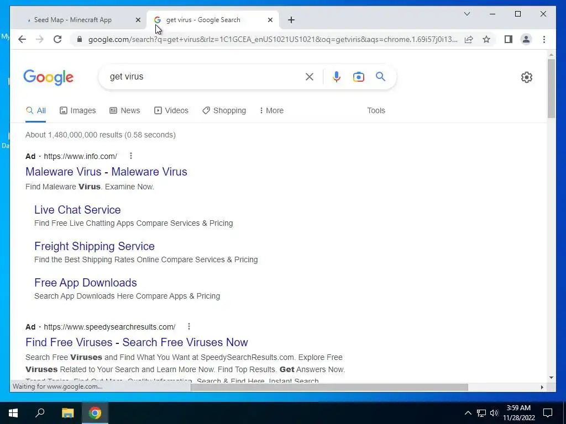The image size is (566, 424).
Task: Open File Explorer from taskbar
Action: pyautogui.click(x=67, y=413)
